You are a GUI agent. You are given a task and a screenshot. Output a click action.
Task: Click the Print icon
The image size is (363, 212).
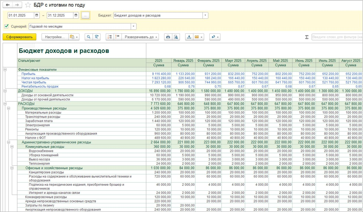pyautogui.click(x=168, y=37)
